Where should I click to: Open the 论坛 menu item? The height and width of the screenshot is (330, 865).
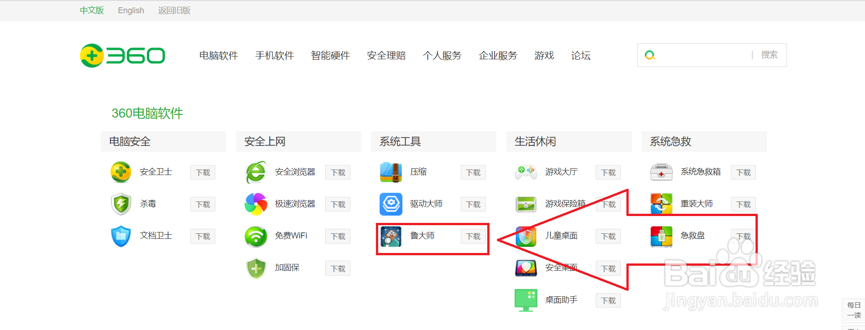coord(581,56)
